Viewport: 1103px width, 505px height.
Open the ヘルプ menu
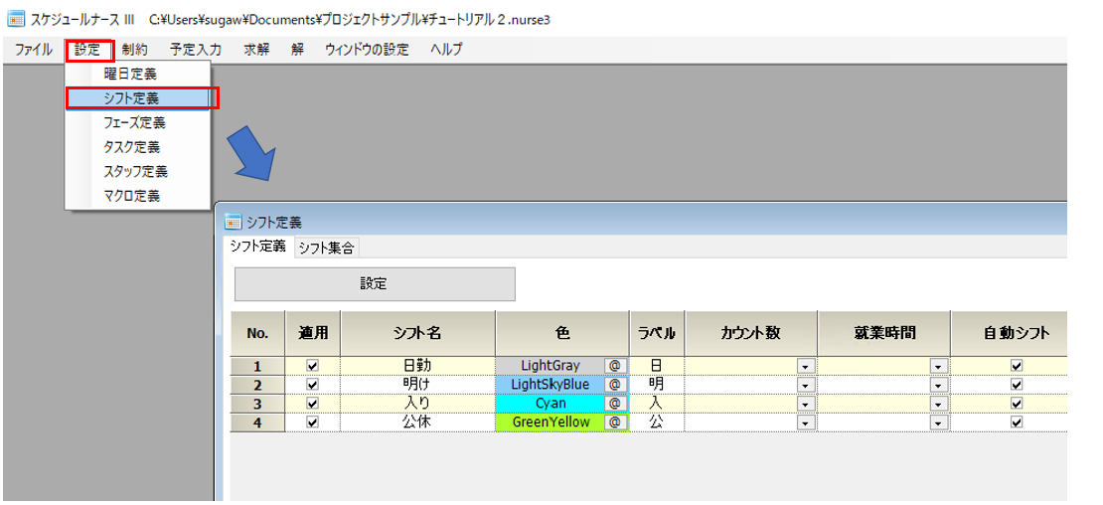point(446,50)
